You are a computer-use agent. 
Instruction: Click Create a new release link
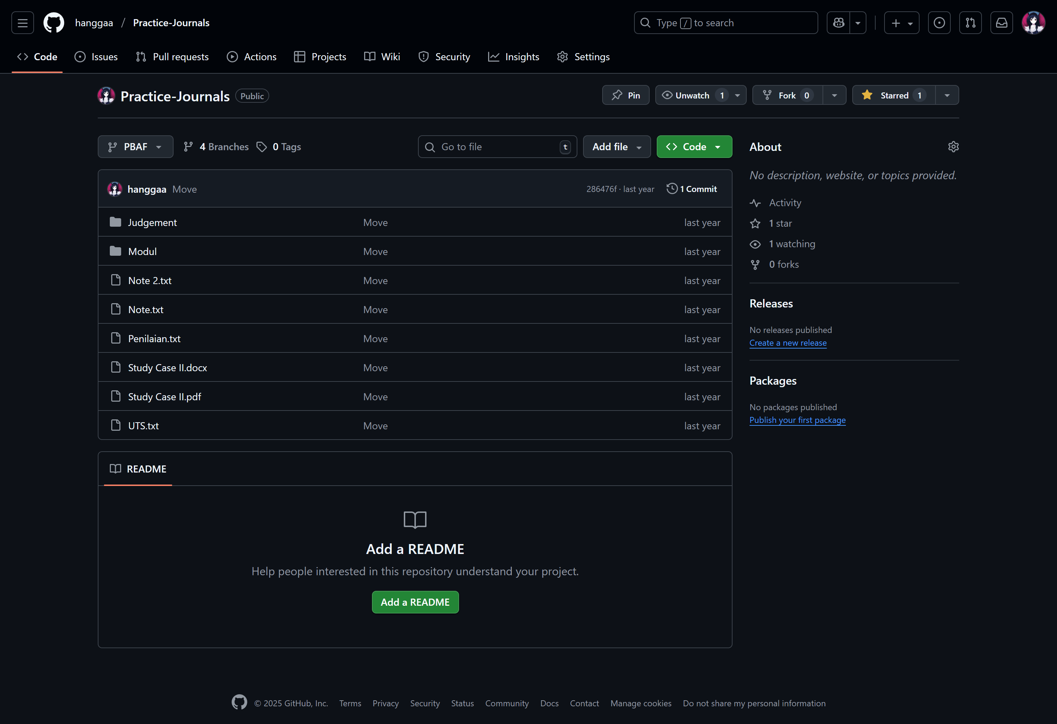(788, 343)
